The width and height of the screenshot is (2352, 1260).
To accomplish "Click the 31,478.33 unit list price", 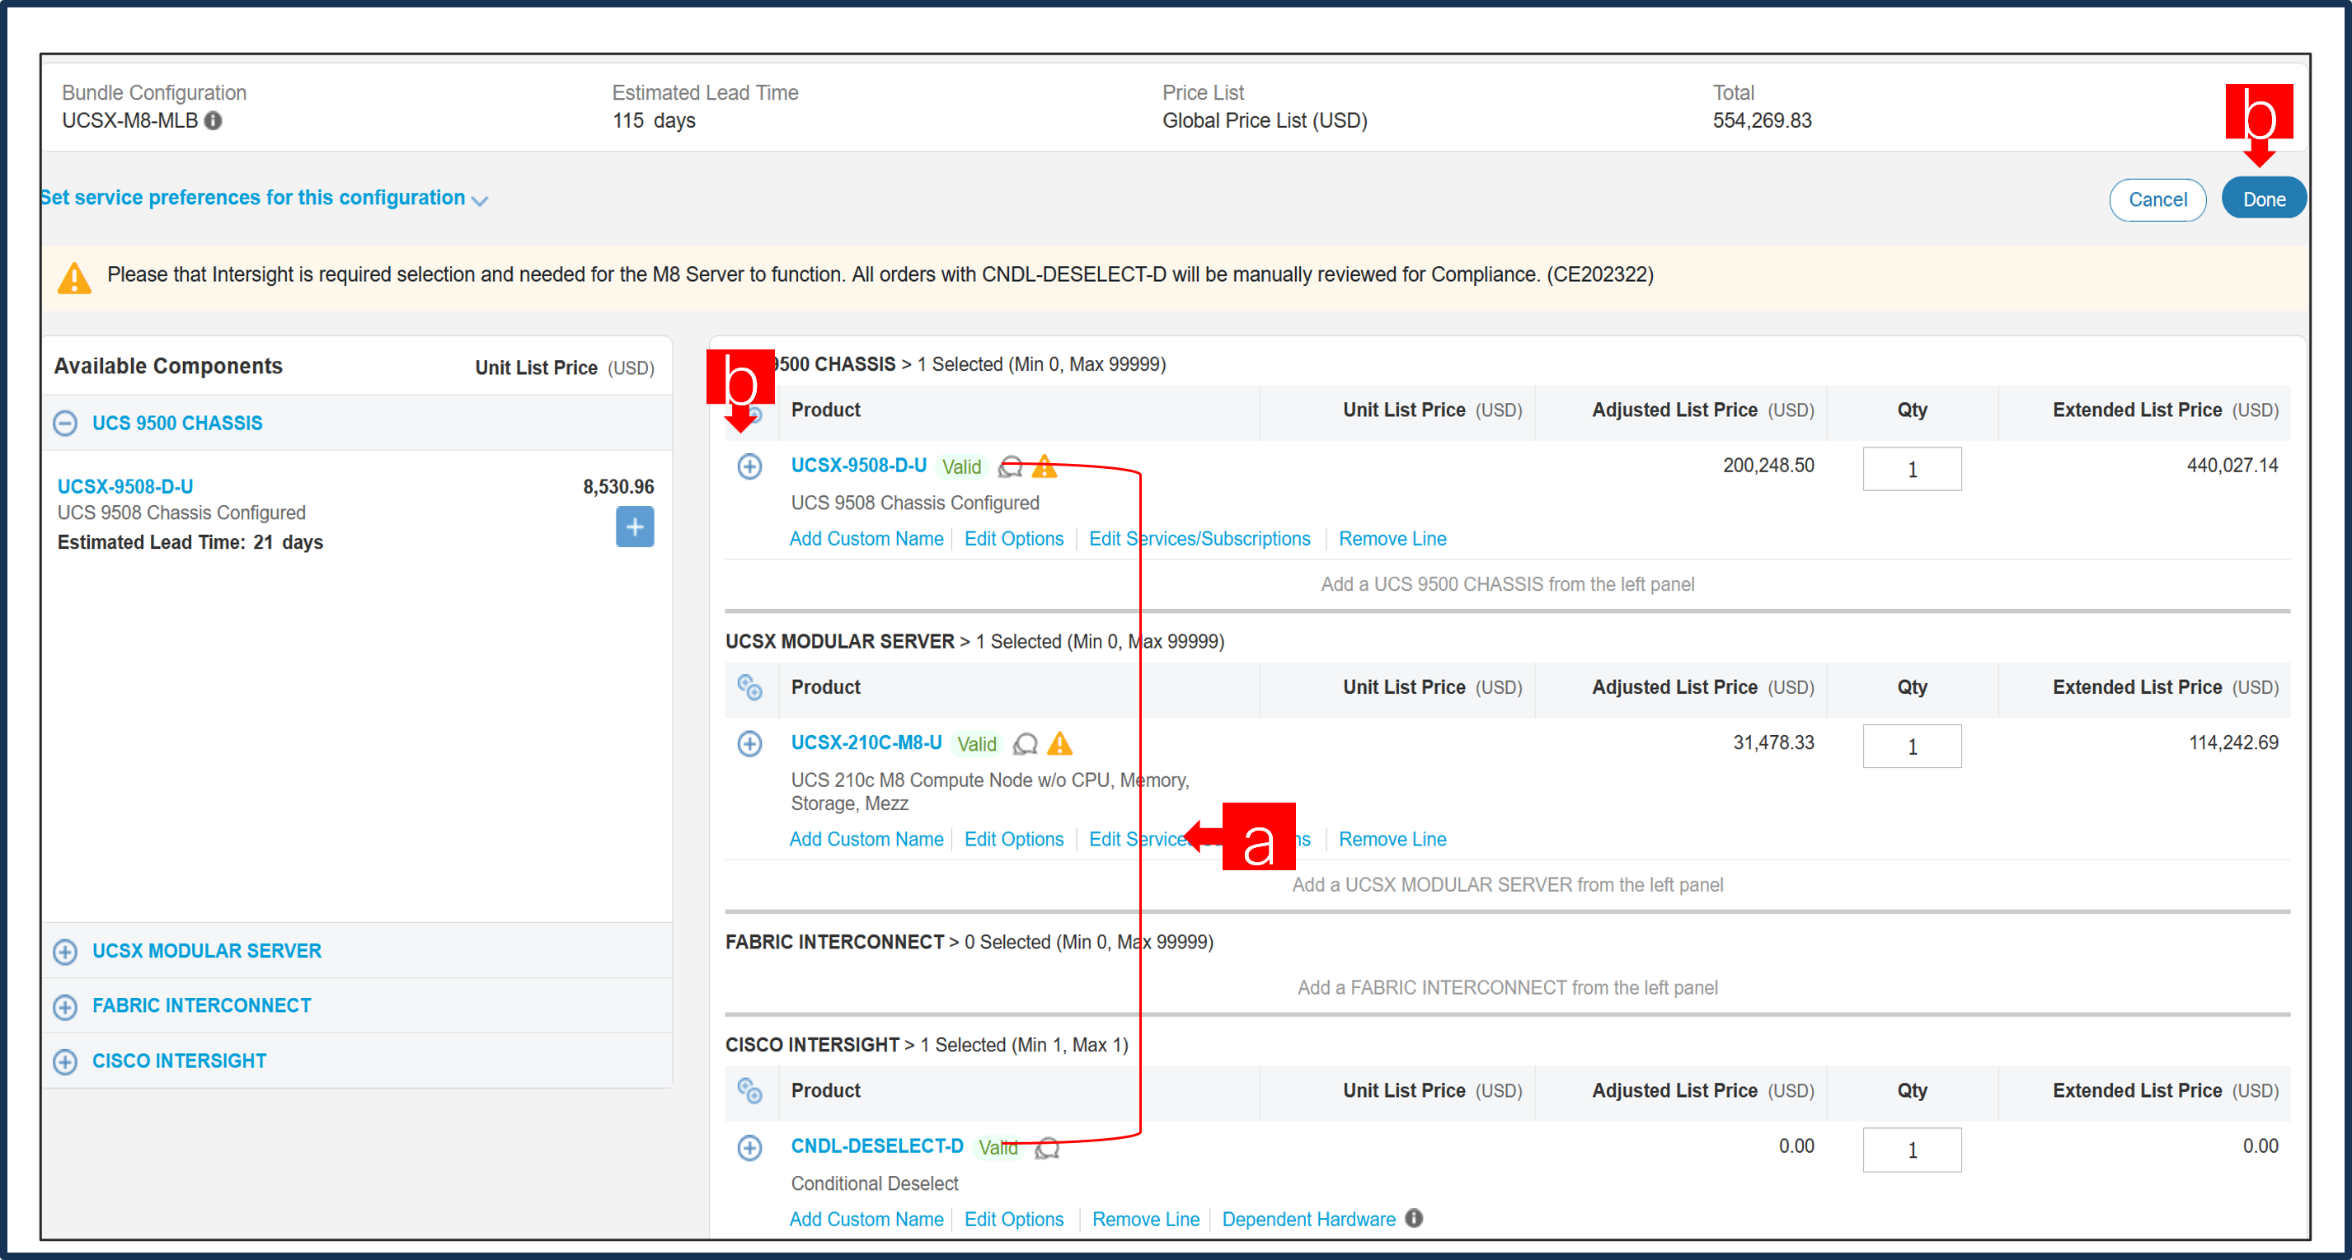I will [x=1773, y=742].
